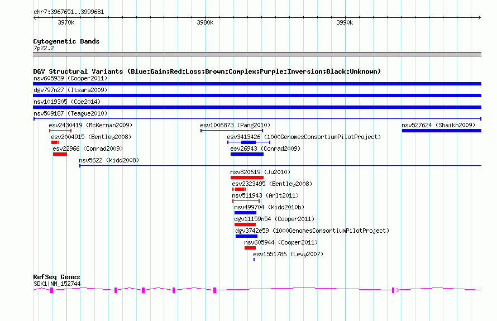Select blue bar under dgv3742e59

246,236
